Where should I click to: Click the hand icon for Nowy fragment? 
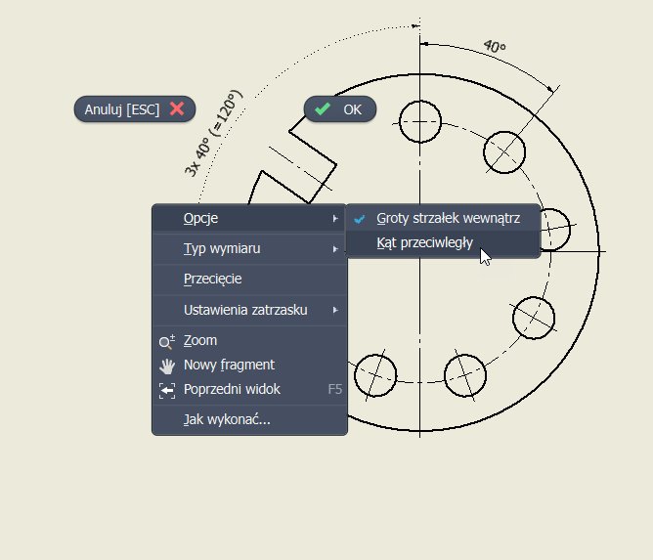pos(166,366)
